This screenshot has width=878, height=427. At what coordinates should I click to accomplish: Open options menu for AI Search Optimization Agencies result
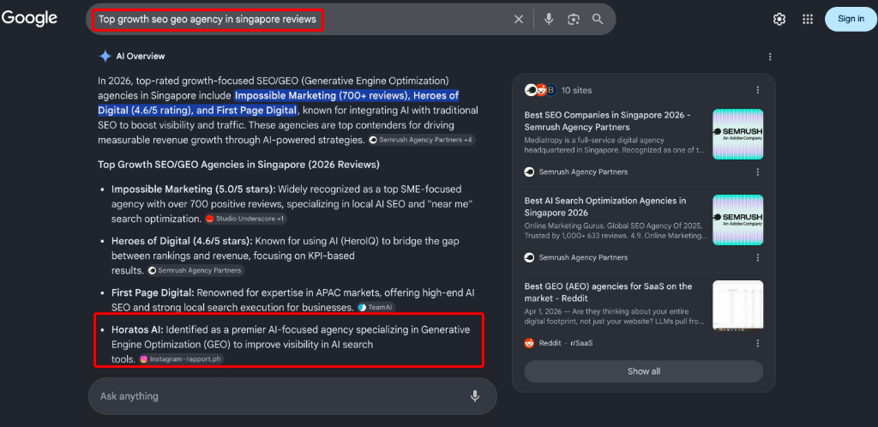click(x=758, y=257)
